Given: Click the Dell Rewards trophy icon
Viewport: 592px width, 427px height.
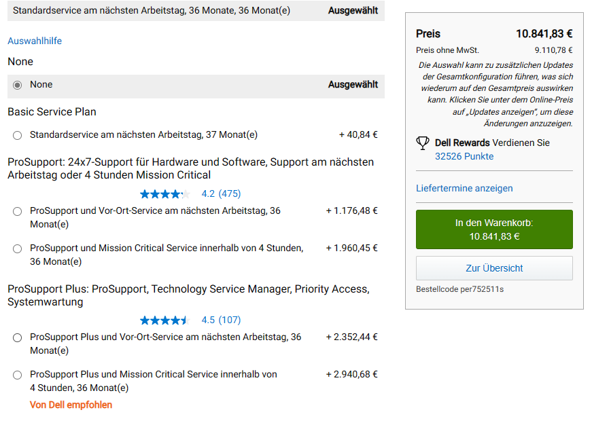Looking at the screenshot, I should pos(423,143).
